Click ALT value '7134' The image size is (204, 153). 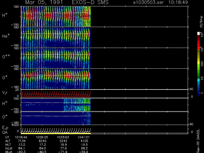pos(22,141)
